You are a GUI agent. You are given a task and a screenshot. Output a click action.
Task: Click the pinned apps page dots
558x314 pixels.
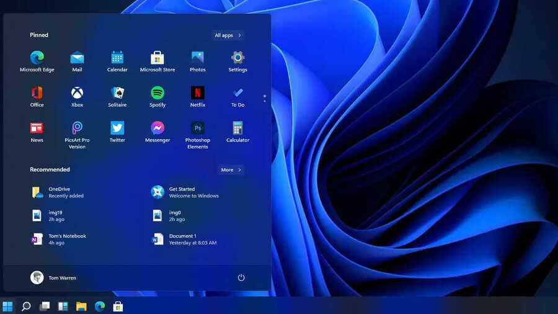coord(264,99)
